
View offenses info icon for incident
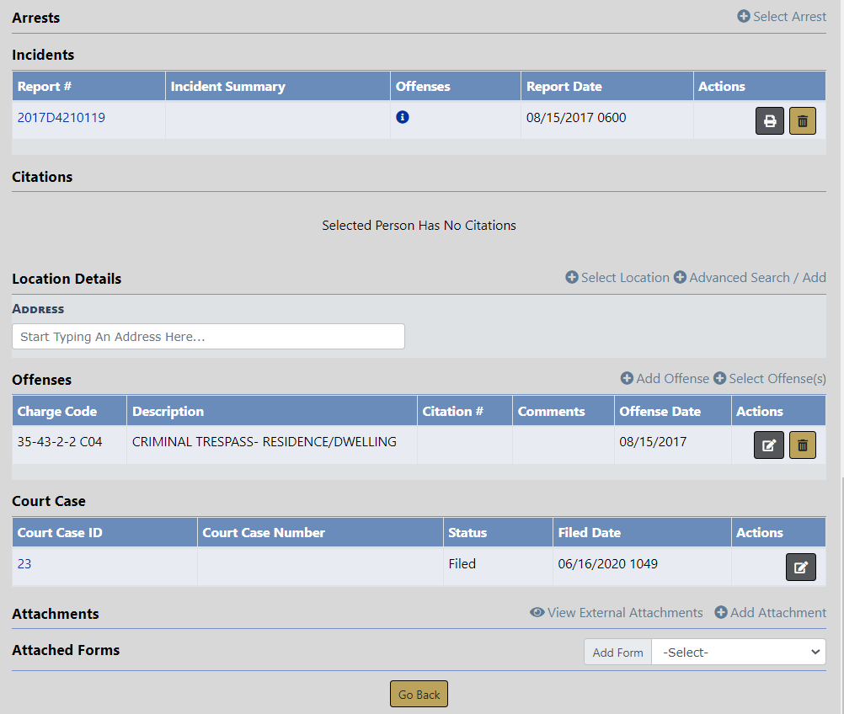coord(403,118)
